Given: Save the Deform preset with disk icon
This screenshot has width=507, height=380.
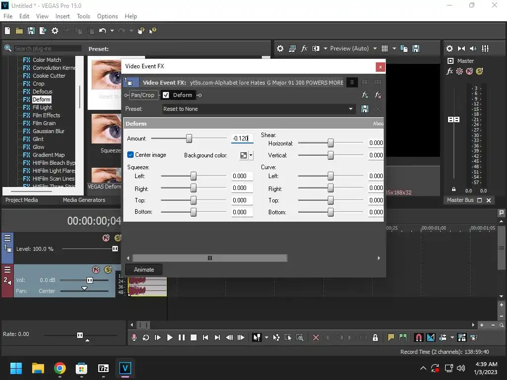Looking at the screenshot, I should 365,109.
